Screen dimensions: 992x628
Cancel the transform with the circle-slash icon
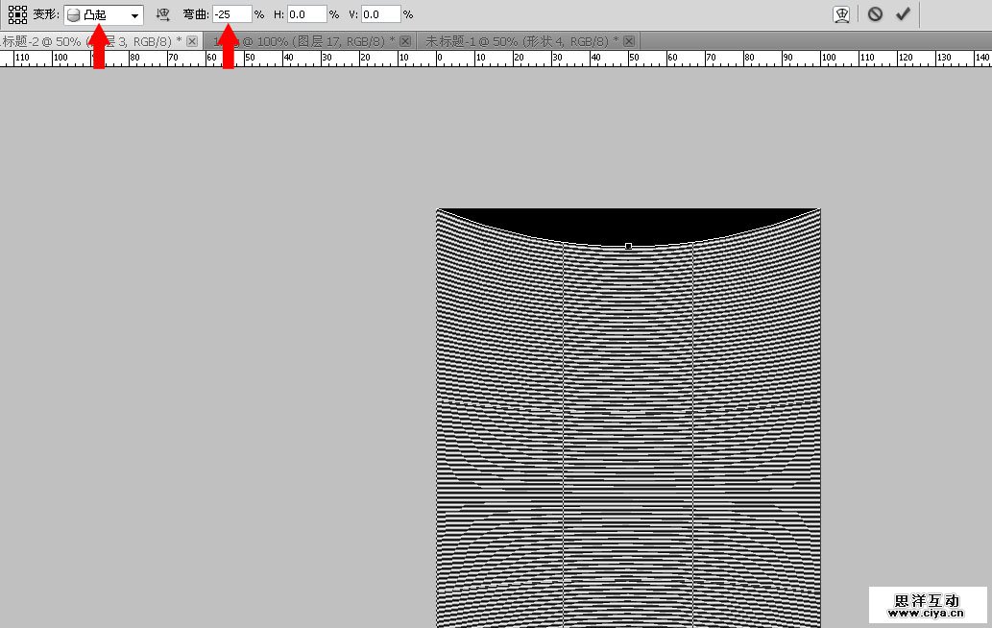[x=875, y=14]
